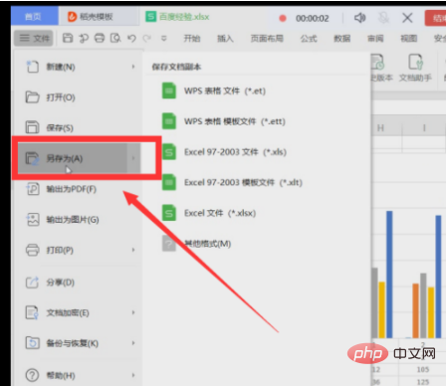Choose 其他格式(M) save option
446x386 pixels.
pos(196,244)
